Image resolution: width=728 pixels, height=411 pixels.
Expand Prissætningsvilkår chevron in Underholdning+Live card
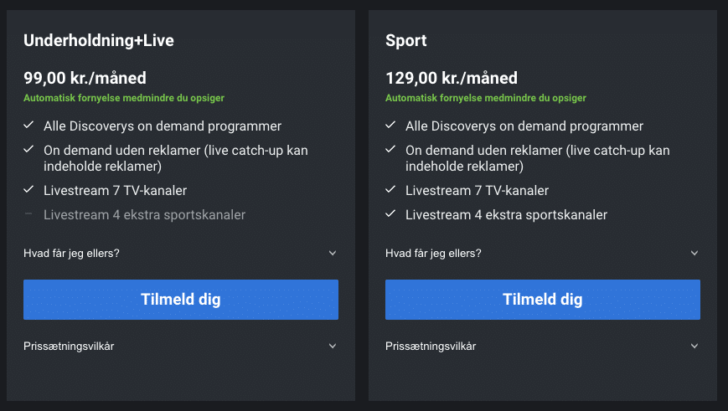333,346
